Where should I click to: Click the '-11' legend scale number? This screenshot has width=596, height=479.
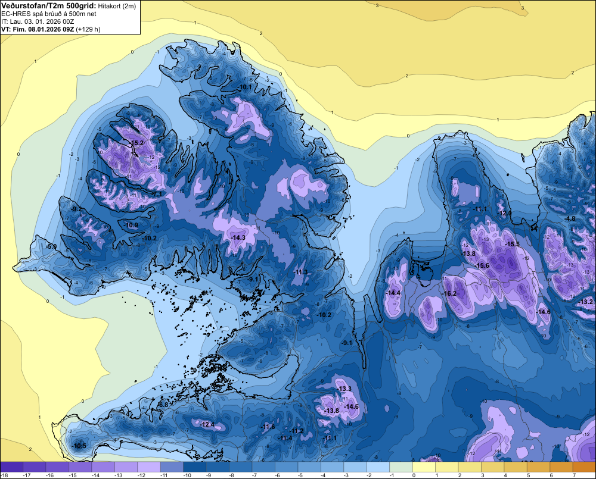click(164, 475)
